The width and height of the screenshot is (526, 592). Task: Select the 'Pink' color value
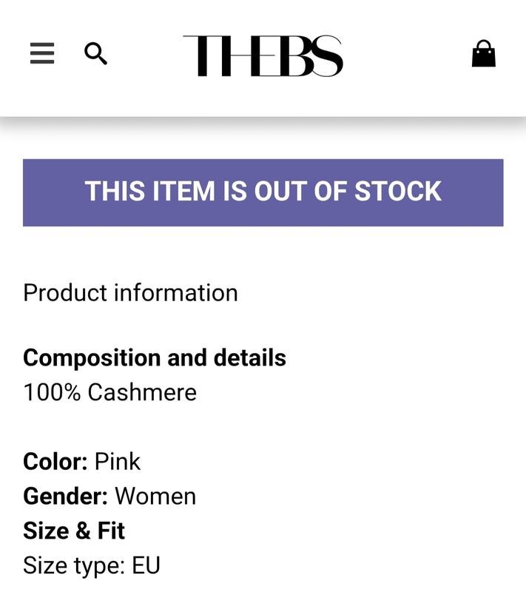click(118, 462)
